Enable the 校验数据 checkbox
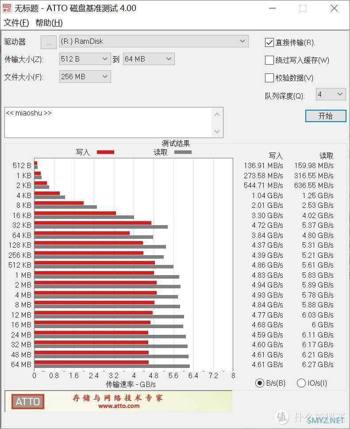The width and height of the screenshot is (350, 429). coord(269,78)
